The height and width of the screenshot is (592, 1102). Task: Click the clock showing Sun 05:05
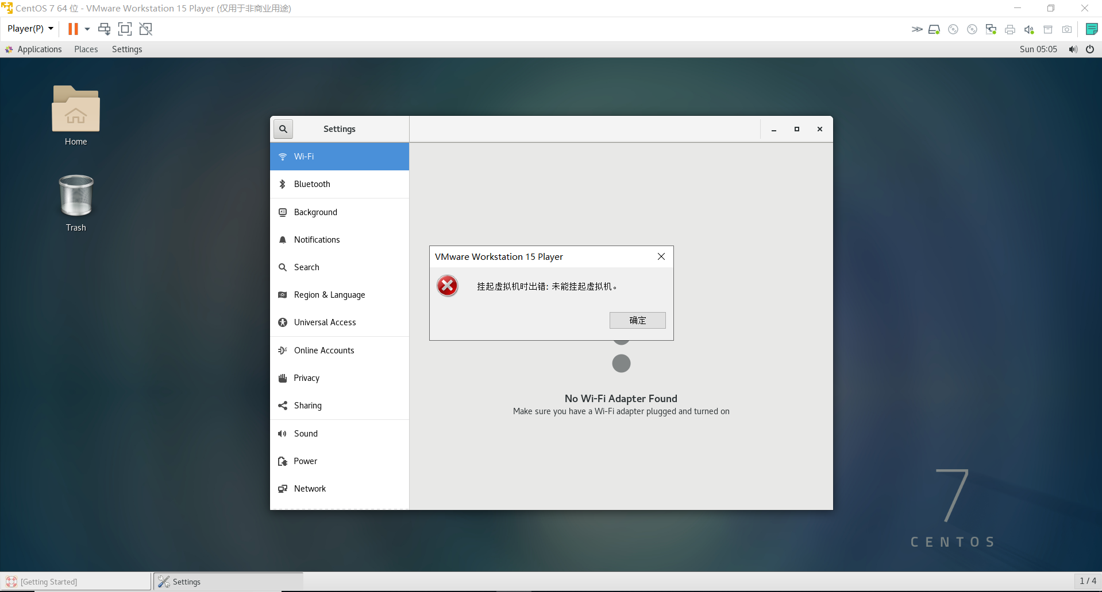click(x=1038, y=49)
